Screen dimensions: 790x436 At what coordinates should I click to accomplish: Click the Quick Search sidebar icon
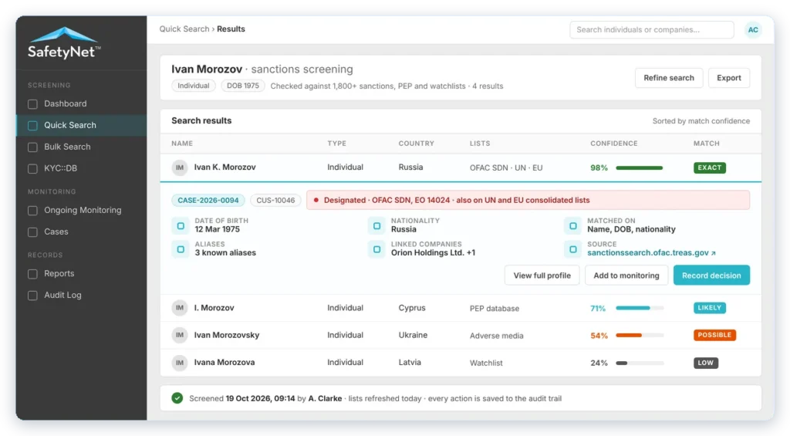[x=32, y=126]
